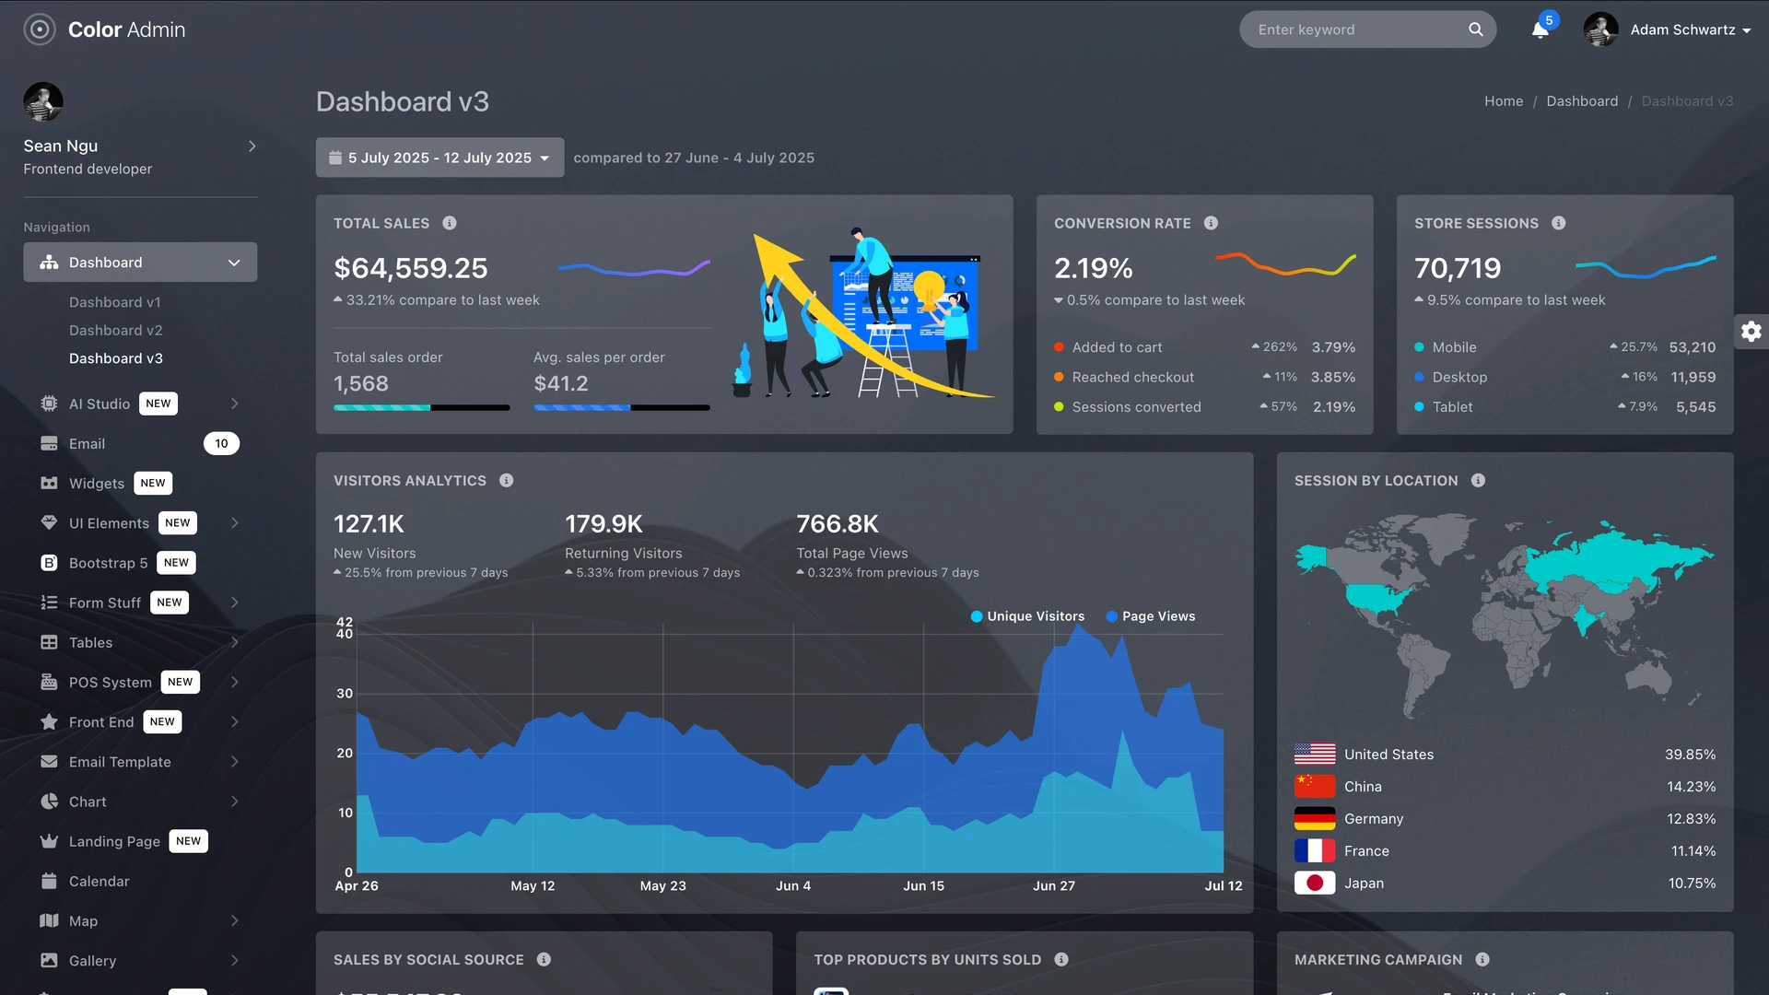Screen dimensions: 1769x995
Task: Click the Email badge showing 10
Action: tap(221, 443)
